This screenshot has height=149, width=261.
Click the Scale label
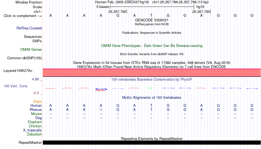click(37, 7)
